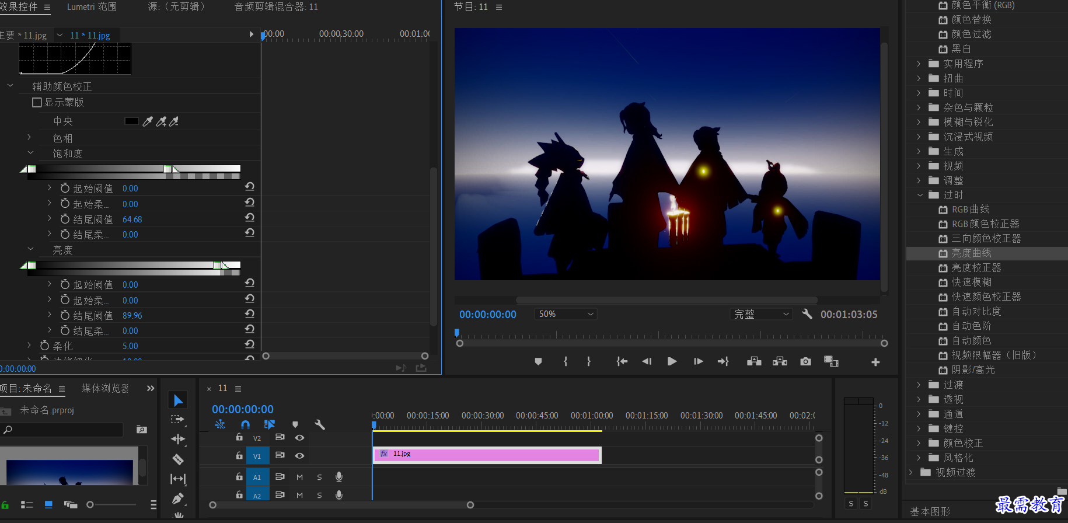Mute the A2 audio track
This screenshot has width=1068, height=523.
pos(299,495)
